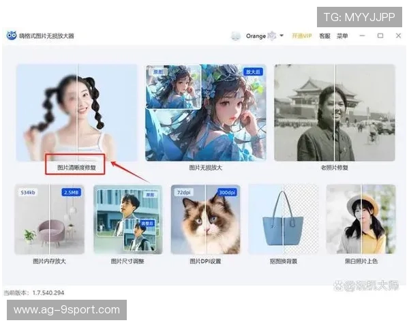Select the 图片清晰度修复 label
Image resolution: width=409 pixels, height=327 pixels.
tap(76, 166)
